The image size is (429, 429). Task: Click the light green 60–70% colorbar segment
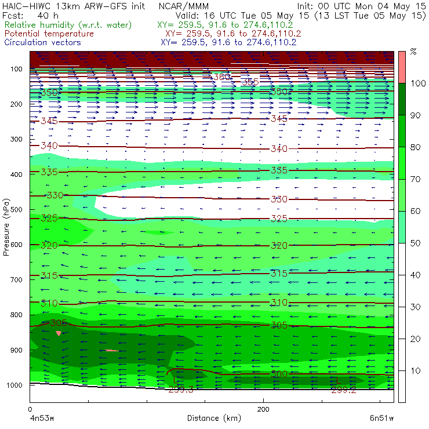tap(402, 195)
